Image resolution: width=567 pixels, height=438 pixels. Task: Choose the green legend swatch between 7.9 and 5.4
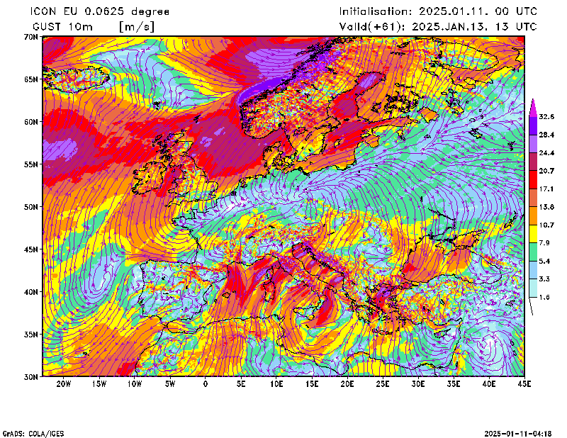click(532, 252)
